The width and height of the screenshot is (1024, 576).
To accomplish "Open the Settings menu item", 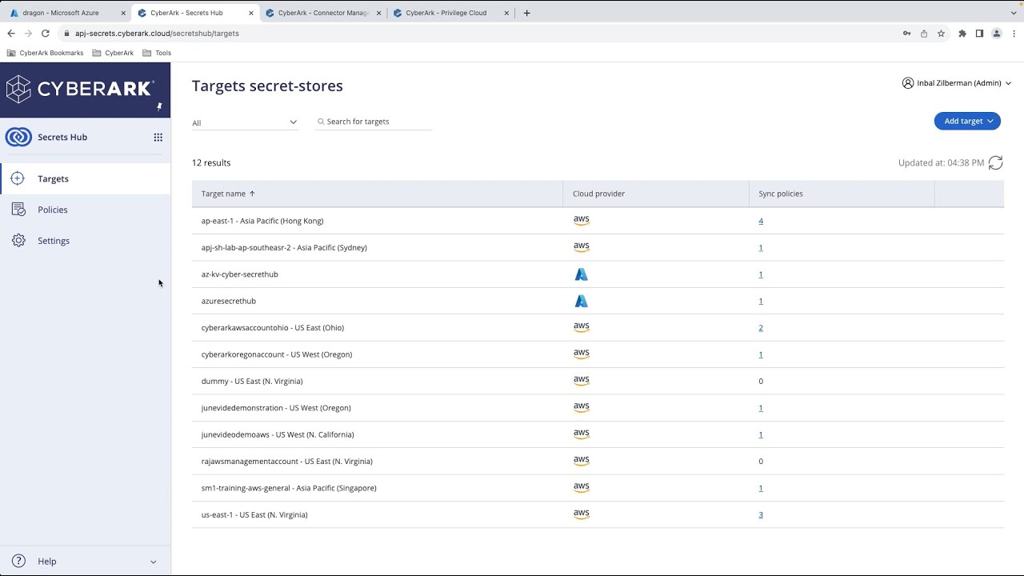I will 54,241.
